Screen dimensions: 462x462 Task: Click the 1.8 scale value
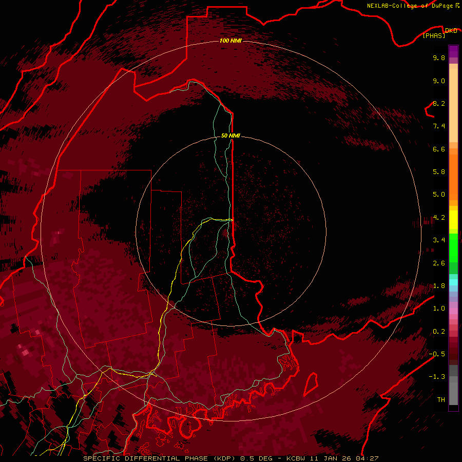point(439,286)
